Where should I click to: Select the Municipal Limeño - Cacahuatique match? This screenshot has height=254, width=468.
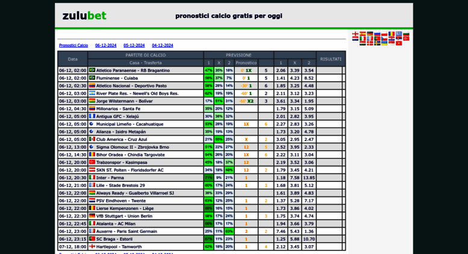pyautogui.click(x=129, y=124)
